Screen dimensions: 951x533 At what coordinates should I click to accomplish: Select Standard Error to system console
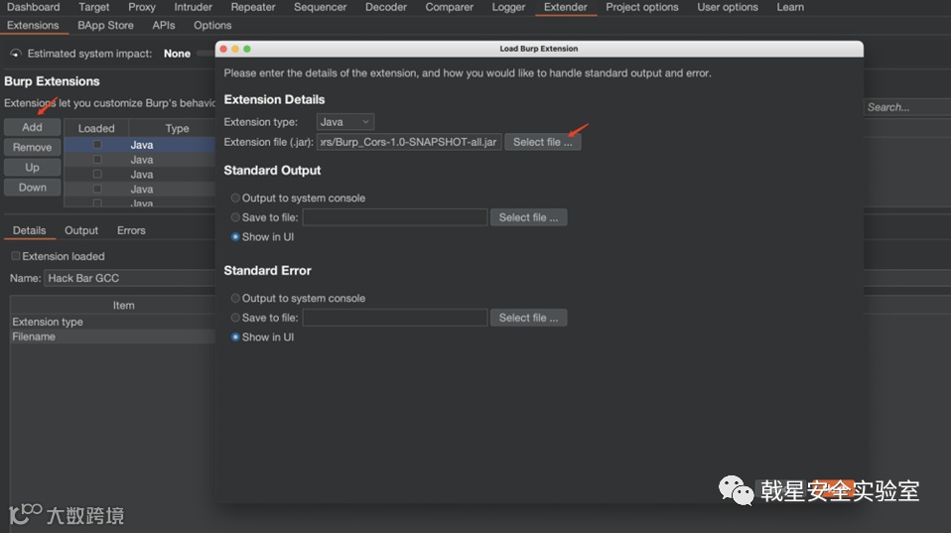click(x=235, y=299)
